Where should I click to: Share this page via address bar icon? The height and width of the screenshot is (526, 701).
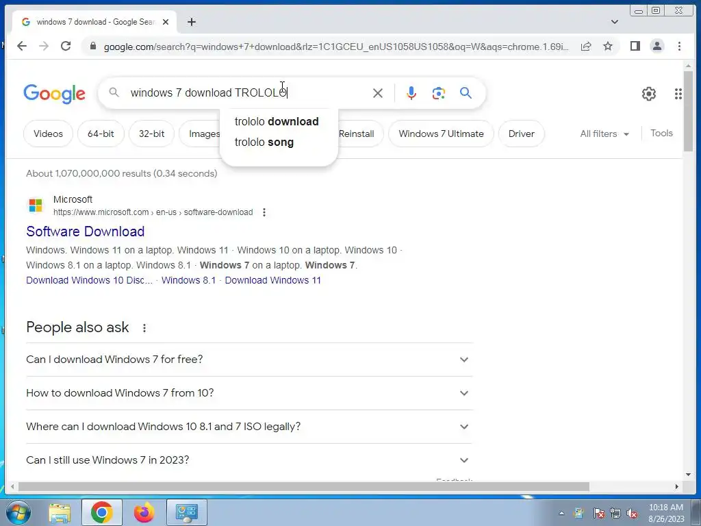point(586,46)
